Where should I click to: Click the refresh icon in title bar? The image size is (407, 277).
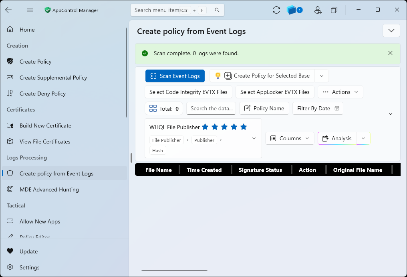tap(276, 10)
